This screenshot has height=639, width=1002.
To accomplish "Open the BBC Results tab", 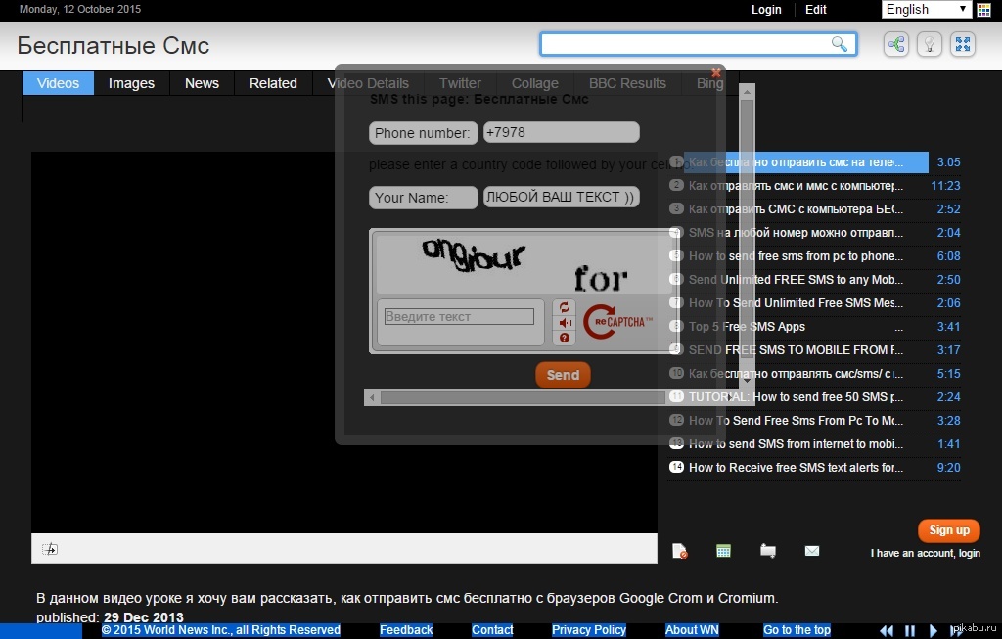I will (x=627, y=83).
